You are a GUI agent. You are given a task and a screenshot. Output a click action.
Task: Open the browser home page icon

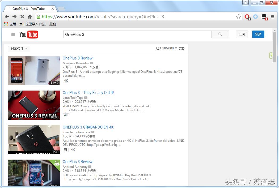pos(30,17)
